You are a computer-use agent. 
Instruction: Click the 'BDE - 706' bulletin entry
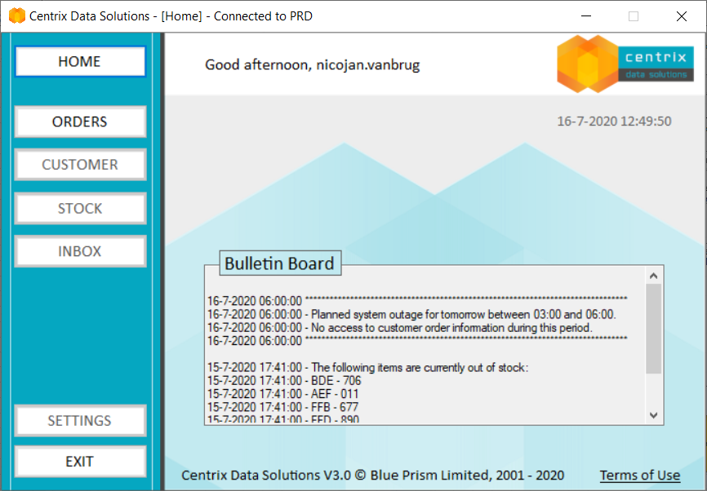[x=284, y=381]
